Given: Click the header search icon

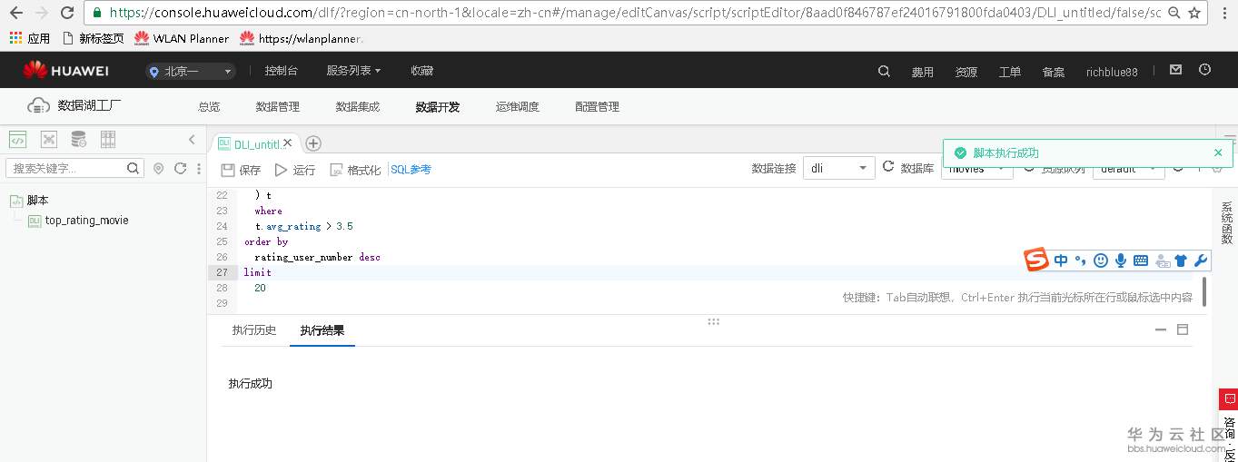Looking at the screenshot, I should click(x=884, y=71).
